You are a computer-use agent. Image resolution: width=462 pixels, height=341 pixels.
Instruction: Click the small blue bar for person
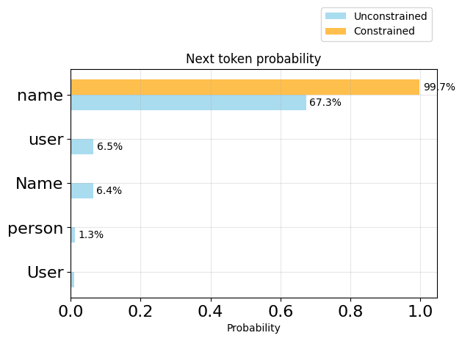[73, 235]
